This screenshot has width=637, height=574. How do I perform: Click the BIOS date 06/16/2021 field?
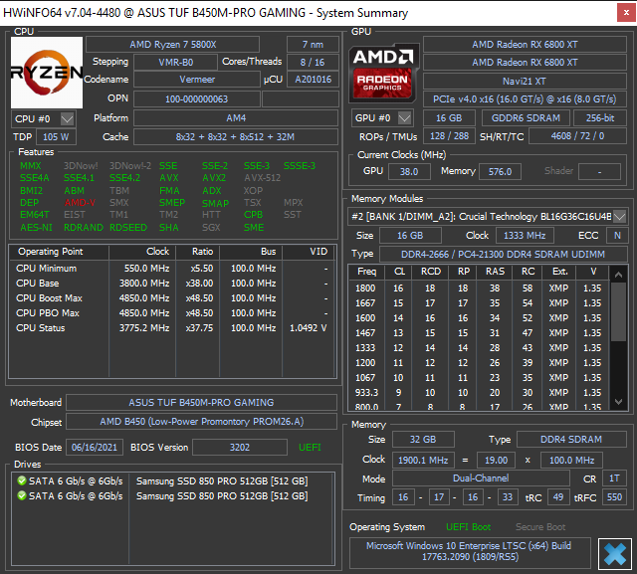95,448
